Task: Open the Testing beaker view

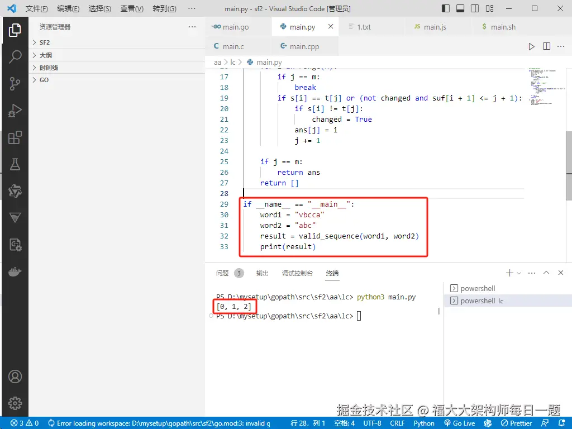Action: pyautogui.click(x=15, y=165)
